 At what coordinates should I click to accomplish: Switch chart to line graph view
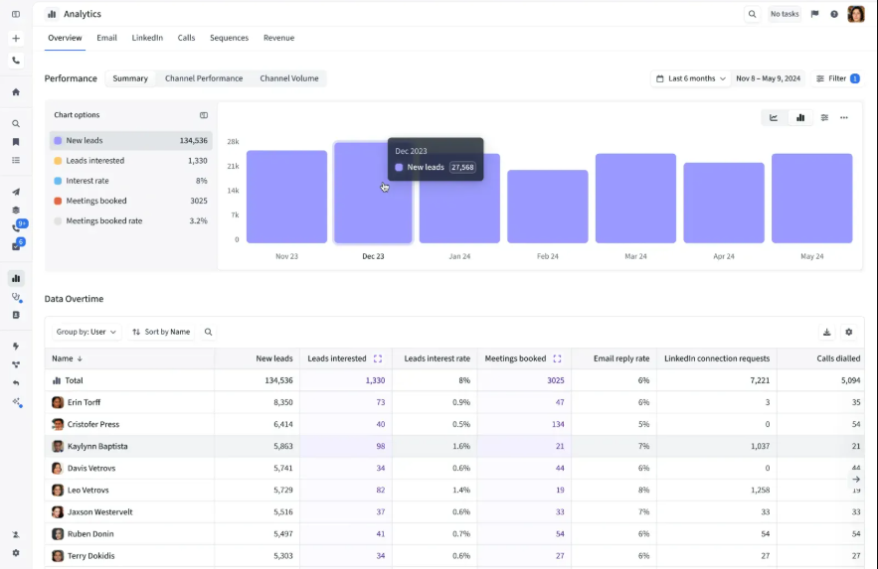click(774, 117)
